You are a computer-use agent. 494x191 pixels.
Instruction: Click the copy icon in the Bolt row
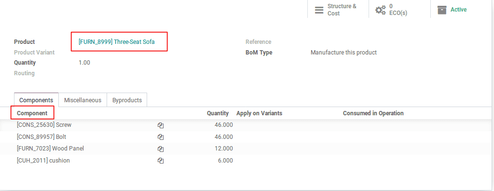(161, 137)
